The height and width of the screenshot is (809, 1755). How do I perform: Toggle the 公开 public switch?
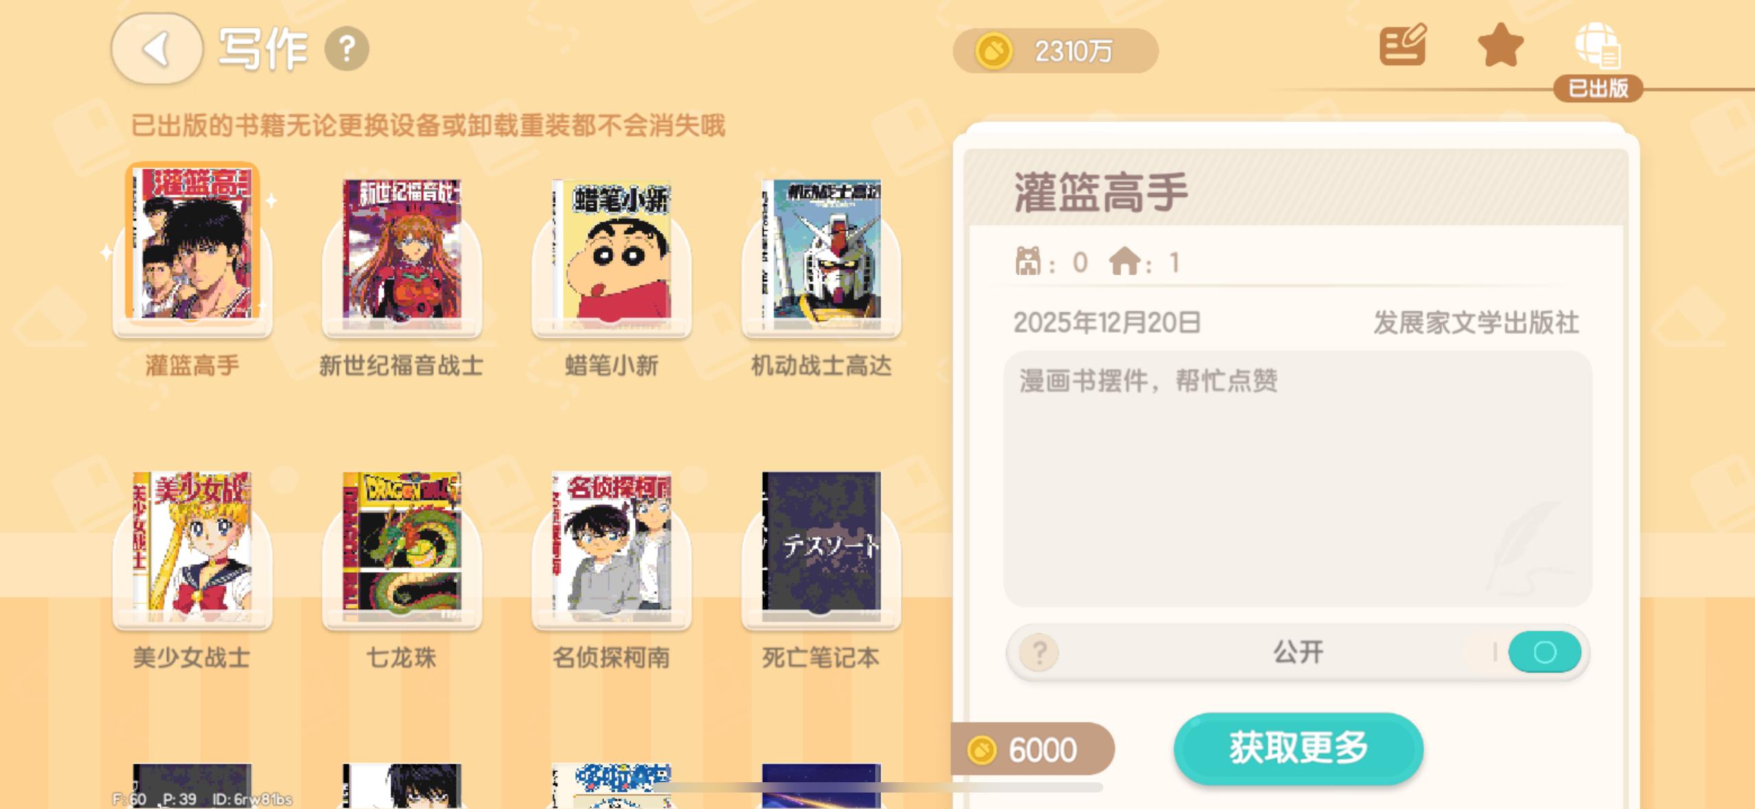pyautogui.click(x=1544, y=651)
